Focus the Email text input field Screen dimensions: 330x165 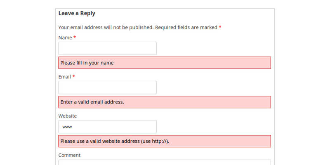point(107,87)
